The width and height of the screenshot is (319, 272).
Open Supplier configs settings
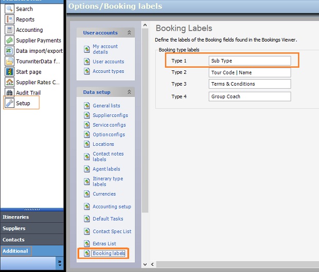110,115
